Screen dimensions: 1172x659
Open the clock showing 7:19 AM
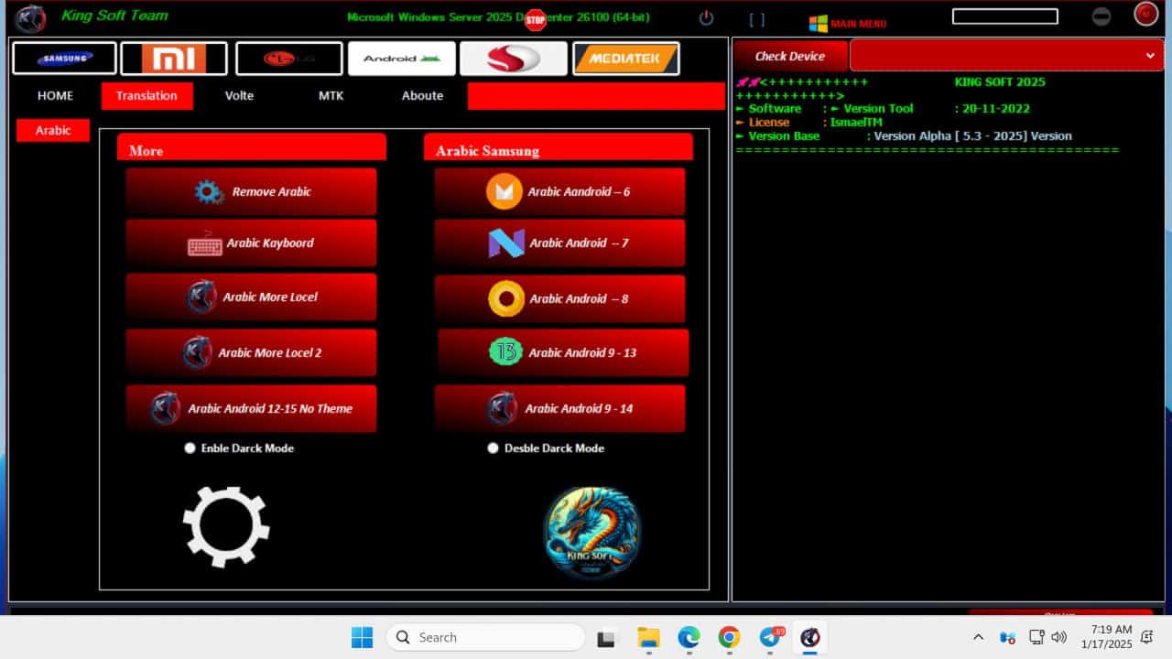click(1106, 637)
